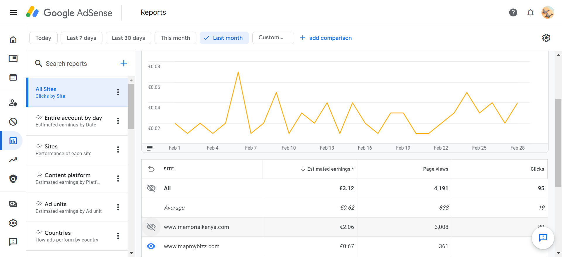Click the www.memorialkenya.com site name

click(196, 227)
